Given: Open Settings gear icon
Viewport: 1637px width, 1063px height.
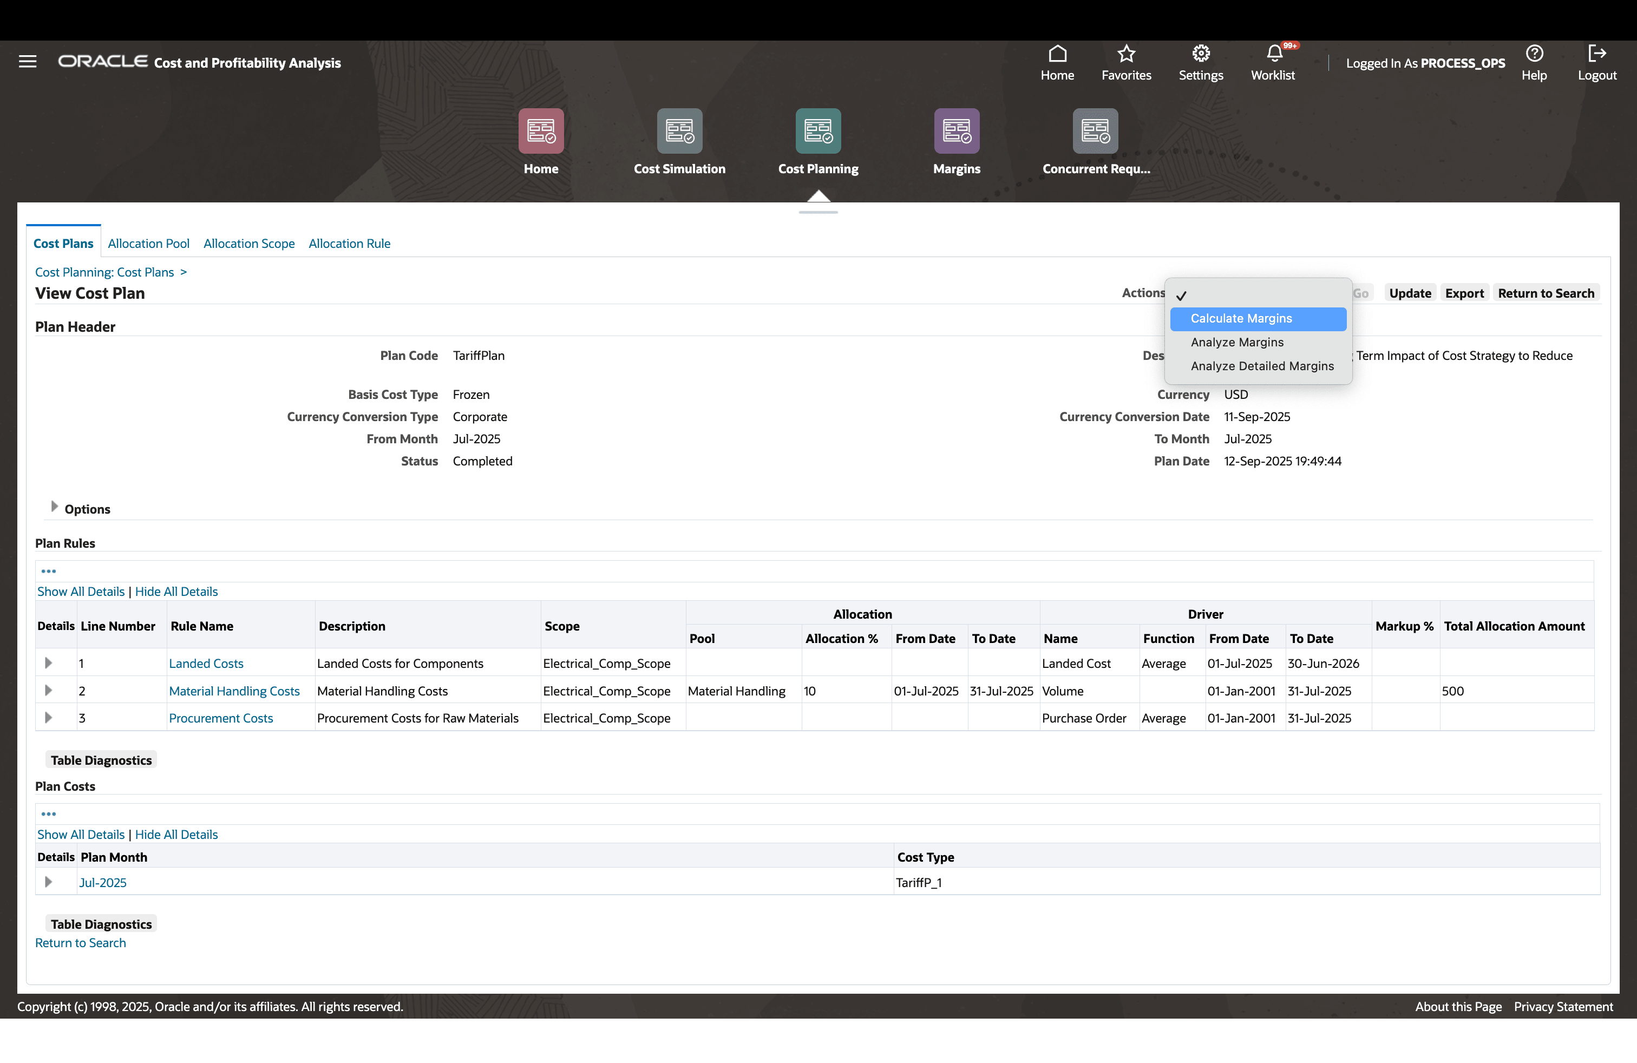Looking at the screenshot, I should tap(1201, 54).
